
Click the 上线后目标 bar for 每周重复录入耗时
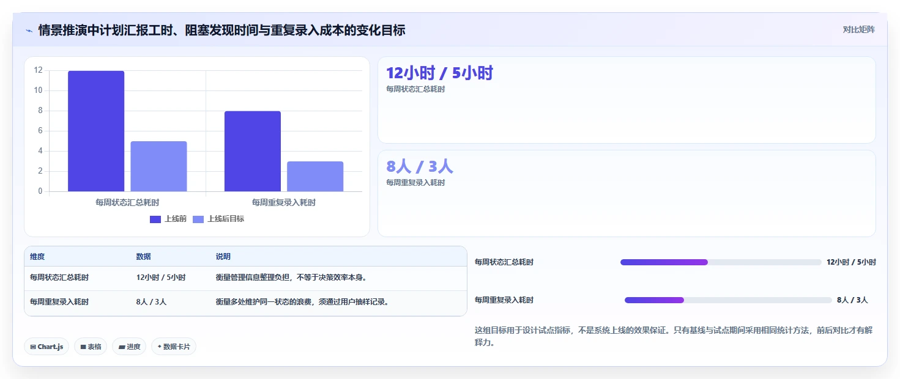pyautogui.click(x=315, y=176)
